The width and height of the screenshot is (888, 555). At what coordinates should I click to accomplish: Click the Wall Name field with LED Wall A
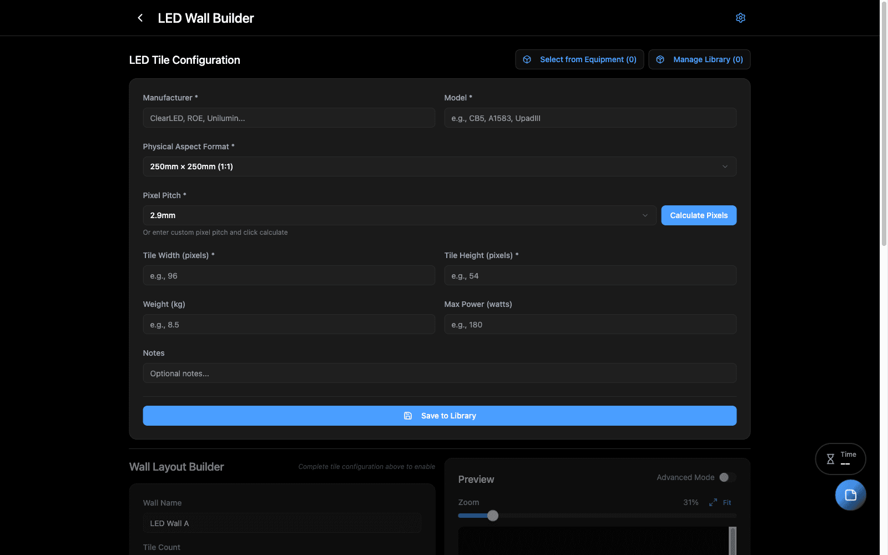pos(282,523)
